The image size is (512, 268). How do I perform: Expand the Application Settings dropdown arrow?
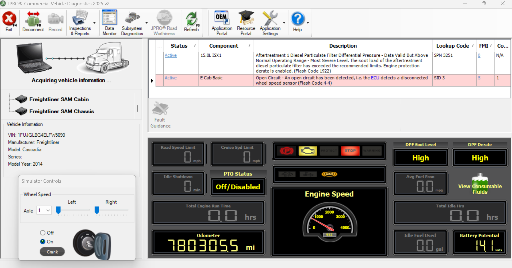pos(284,23)
